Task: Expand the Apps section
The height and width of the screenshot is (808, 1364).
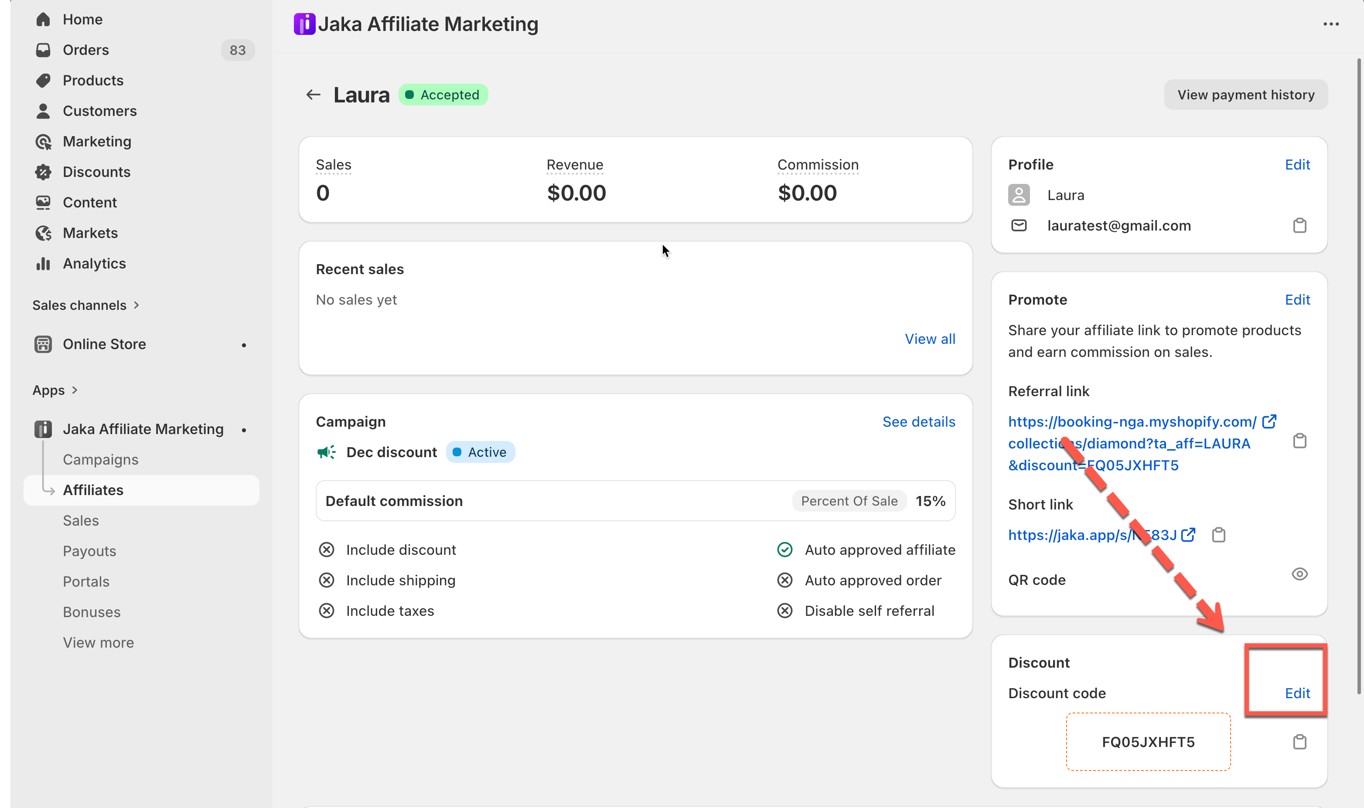Action: (x=55, y=390)
